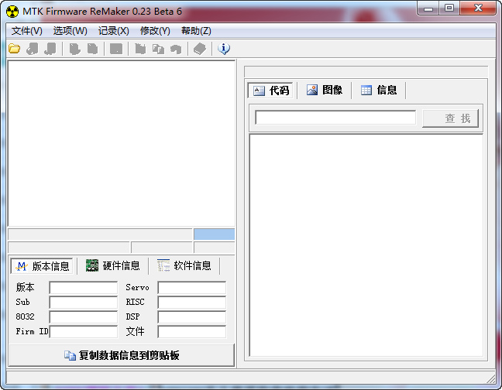502x390 pixels.
Task: Open the 记录(X) menu
Action: (113, 31)
